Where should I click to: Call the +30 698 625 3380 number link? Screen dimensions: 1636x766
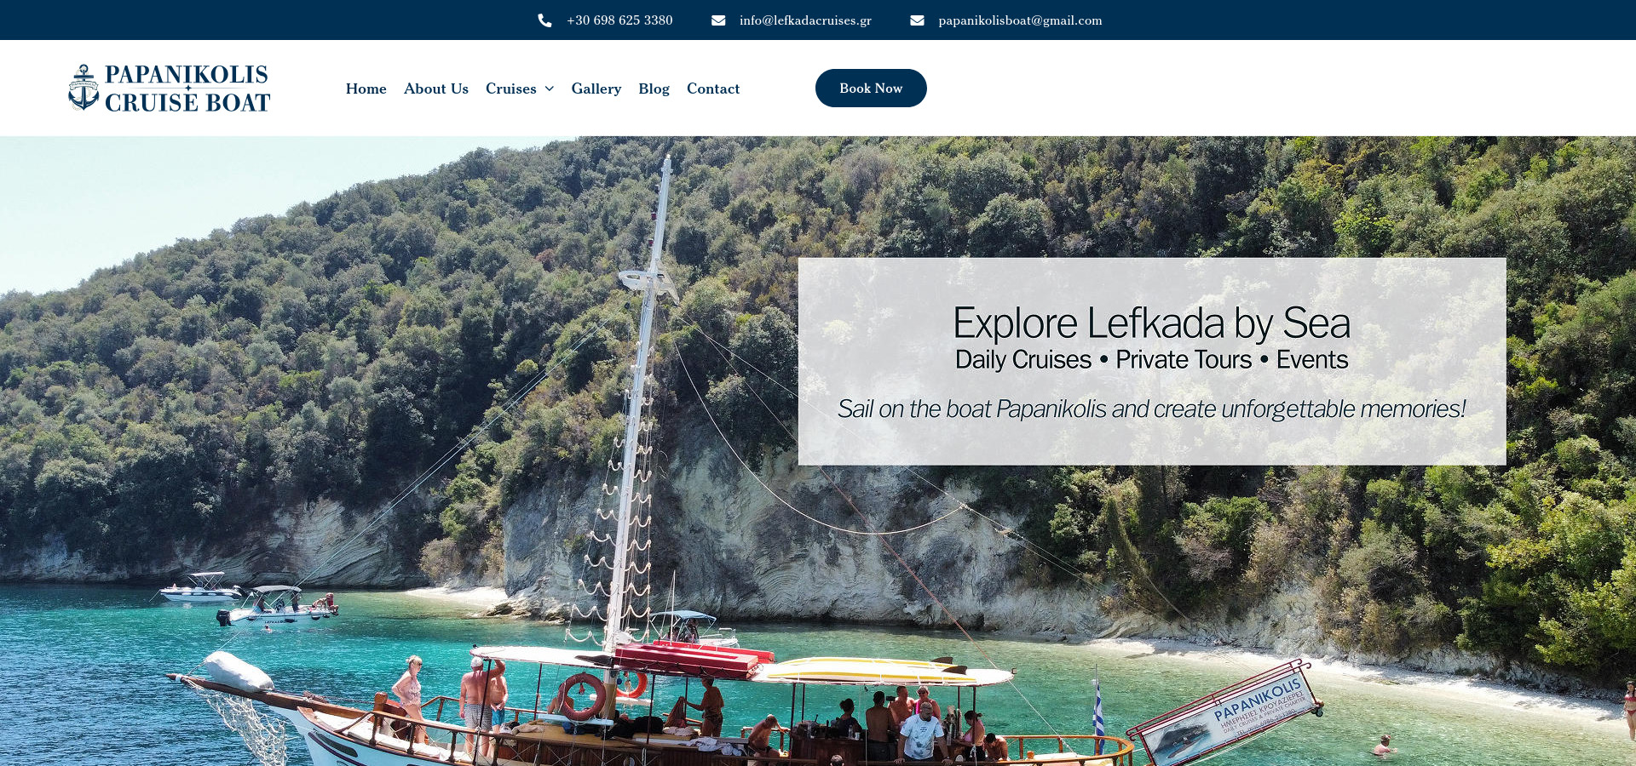tap(619, 20)
